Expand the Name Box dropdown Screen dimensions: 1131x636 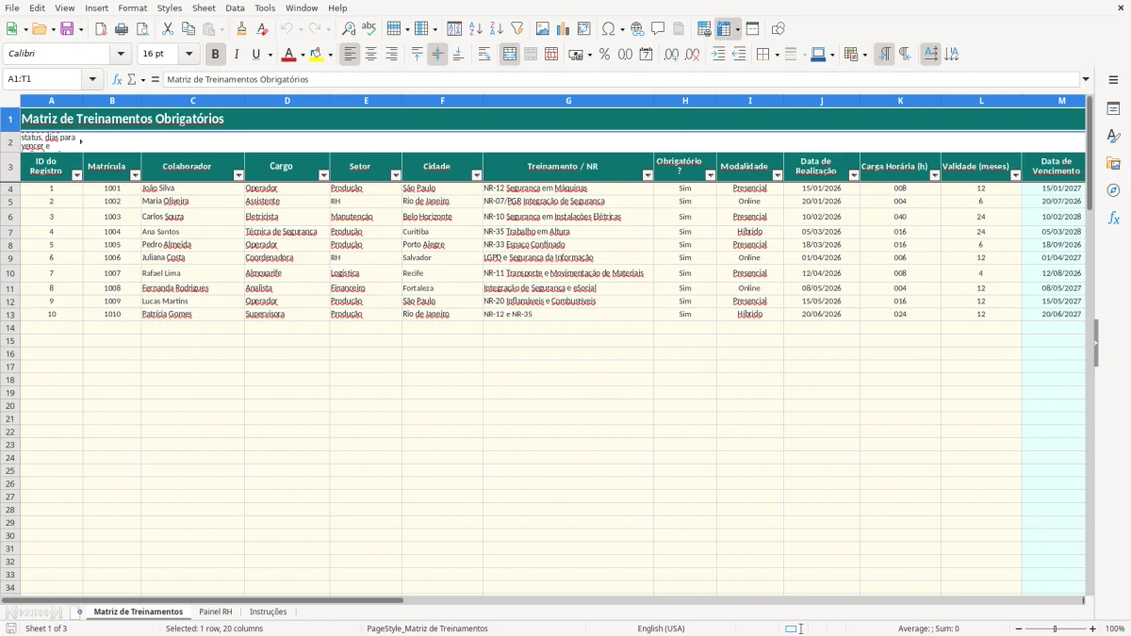coord(92,79)
